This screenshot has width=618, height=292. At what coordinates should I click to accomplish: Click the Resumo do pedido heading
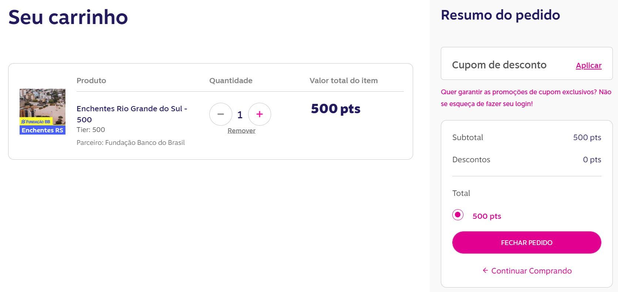tap(500, 15)
